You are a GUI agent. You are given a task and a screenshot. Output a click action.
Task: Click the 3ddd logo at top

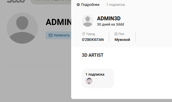coord(16,1)
